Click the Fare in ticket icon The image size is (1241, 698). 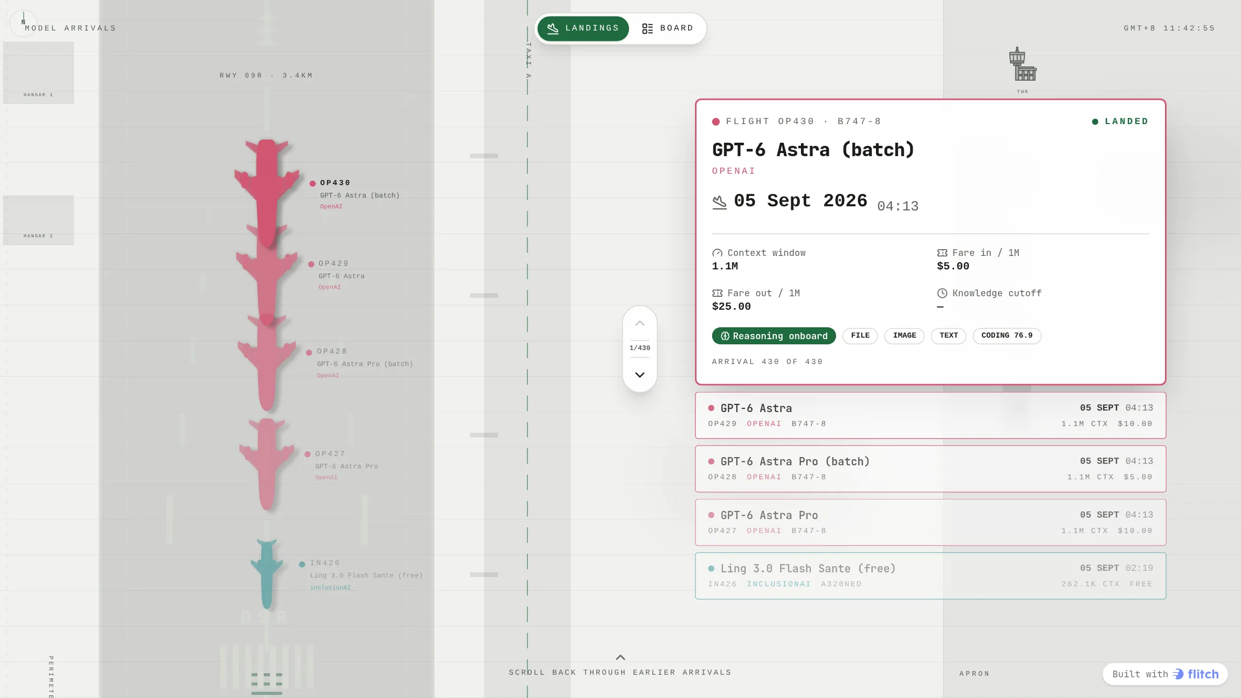pos(942,253)
